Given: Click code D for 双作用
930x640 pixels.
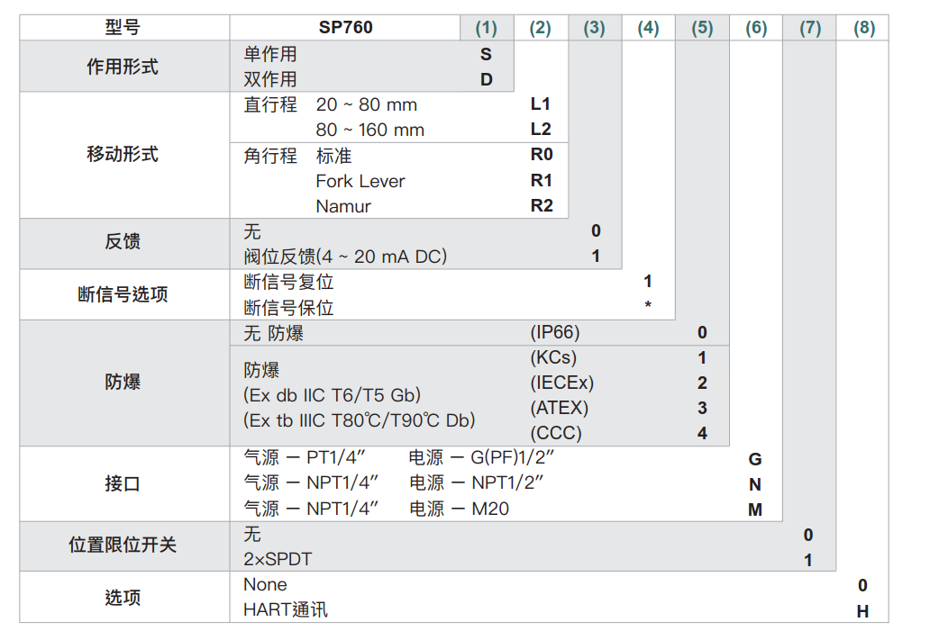Looking at the screenshot, I should pos(487,79).
